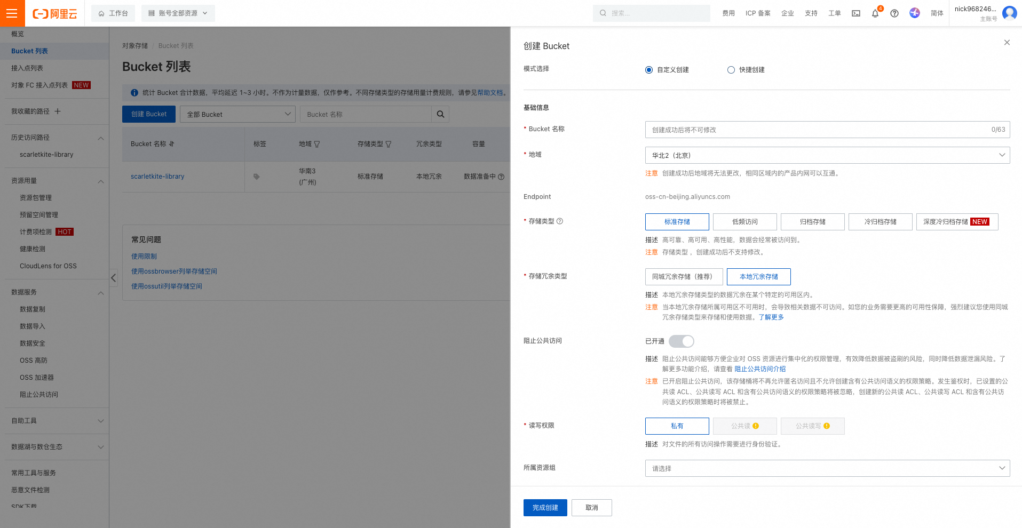The width and height of the screenshot is (1022, 528).
Task: Sort by Bucket name column icon
Action: 172,144
